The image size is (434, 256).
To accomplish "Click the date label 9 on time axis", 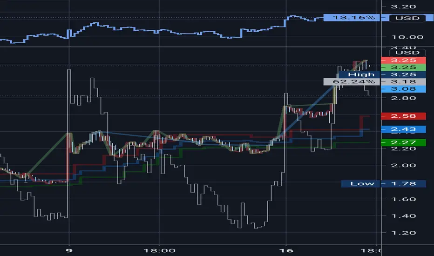I will tap(69, 251).
